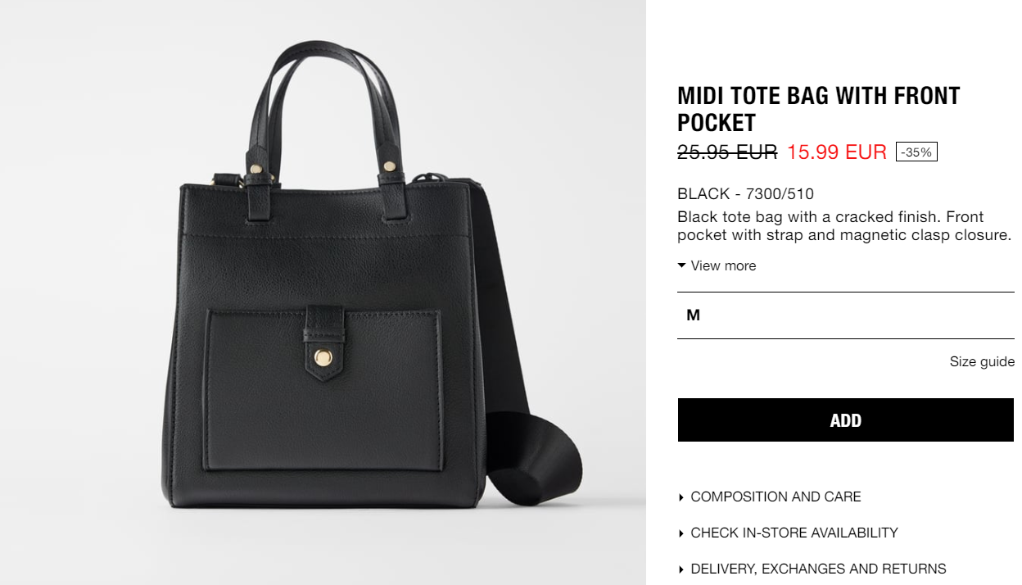This screenshot has width=1022, height=585.
Task: Click the -35% discount badge
Action: tap(916, 152)
